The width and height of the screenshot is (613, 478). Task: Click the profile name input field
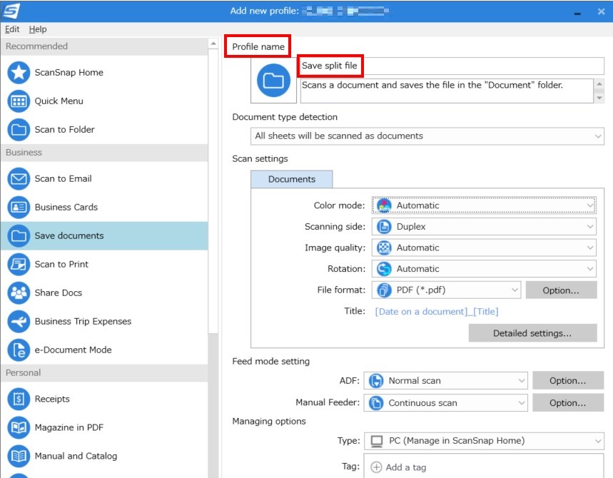coord(452,66)
